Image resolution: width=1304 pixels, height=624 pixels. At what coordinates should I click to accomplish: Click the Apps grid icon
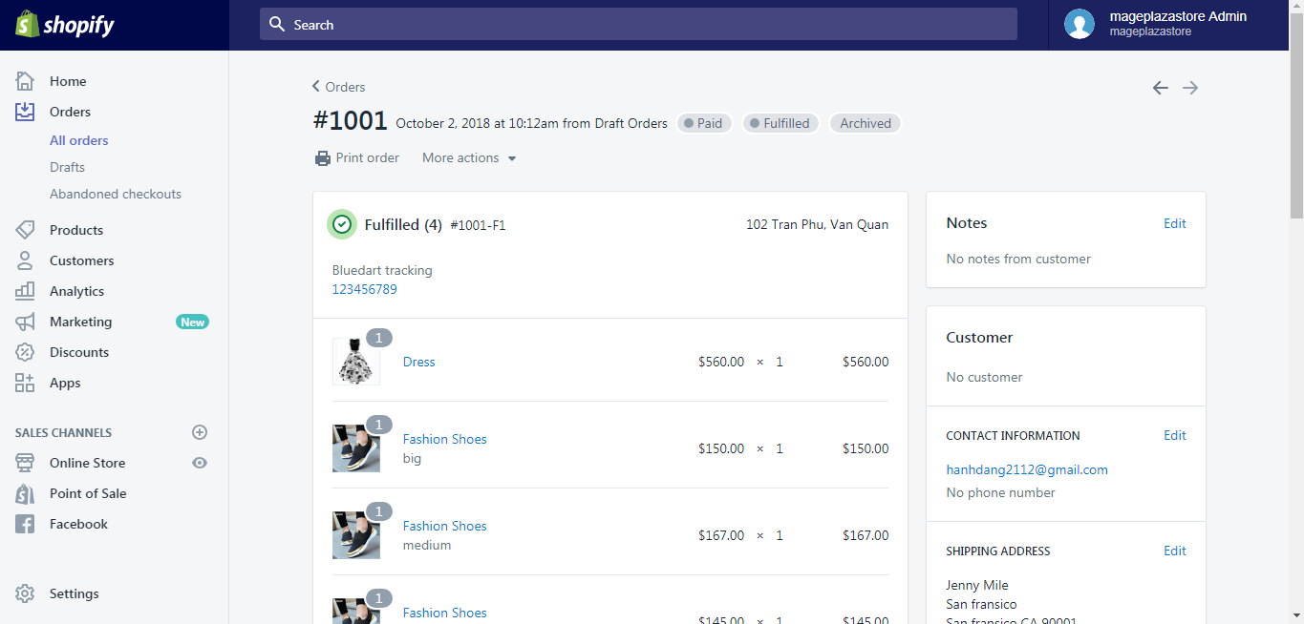point(25,383)
